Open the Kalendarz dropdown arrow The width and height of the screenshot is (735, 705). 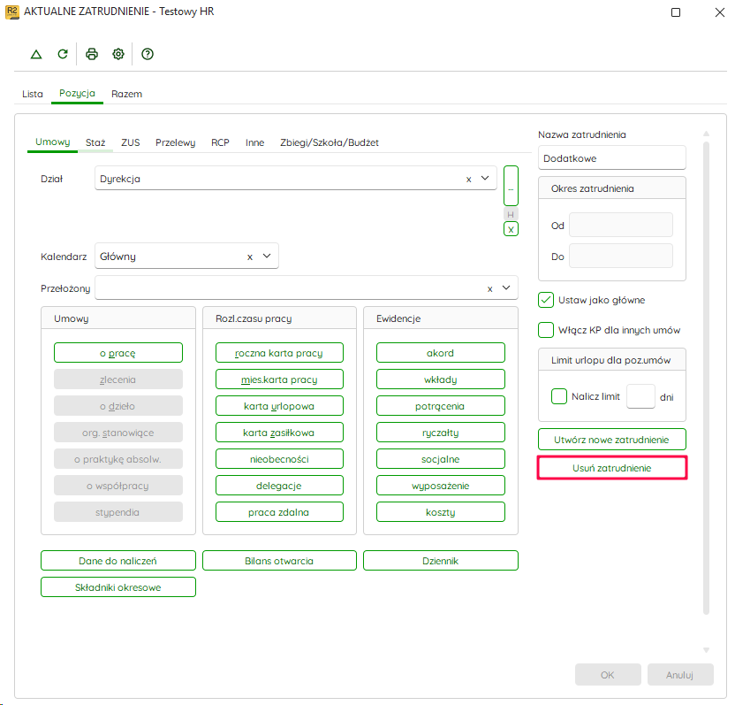tap(267, 257)
